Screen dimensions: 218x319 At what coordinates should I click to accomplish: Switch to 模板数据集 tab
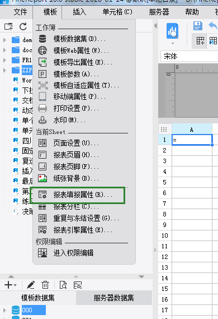[x=38, y=298]
